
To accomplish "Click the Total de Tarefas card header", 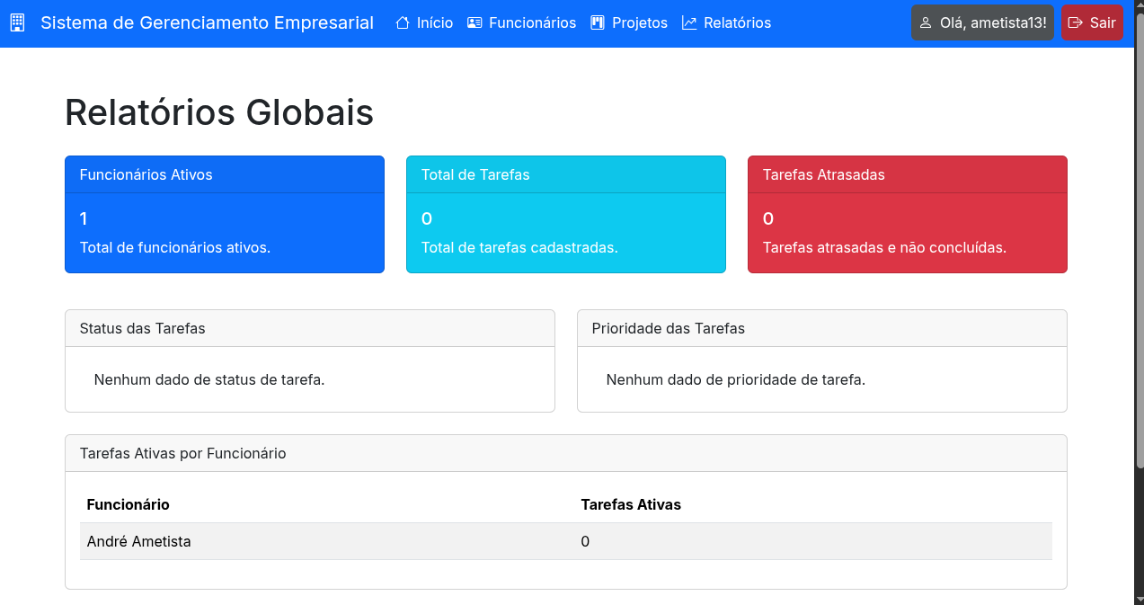I will pos(566,174).
